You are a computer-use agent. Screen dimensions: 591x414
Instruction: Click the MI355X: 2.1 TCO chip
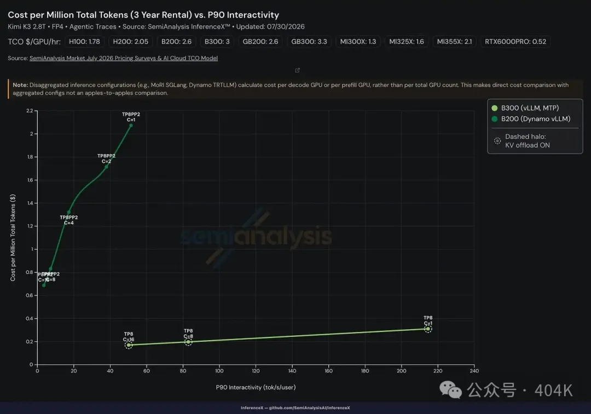(x=455, y=42)
